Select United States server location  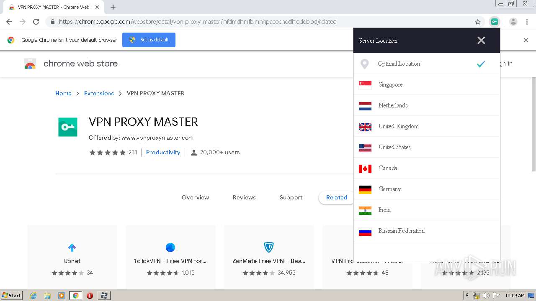(427, 147)
